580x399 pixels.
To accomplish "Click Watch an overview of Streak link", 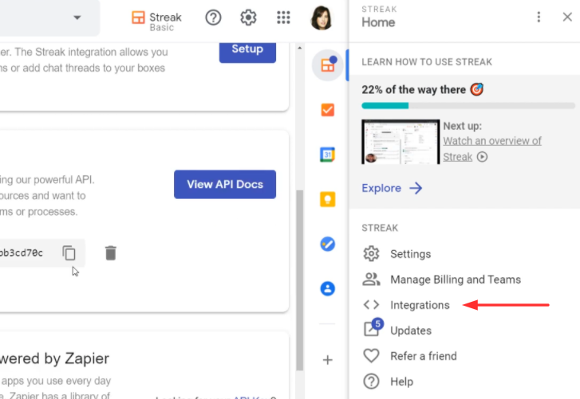I will (492, 149).
